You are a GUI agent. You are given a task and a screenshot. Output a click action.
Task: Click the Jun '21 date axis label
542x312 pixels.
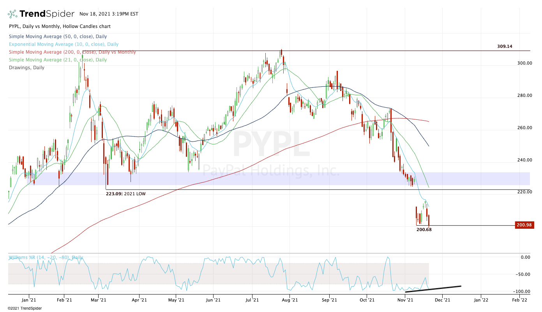pos(213,300)
